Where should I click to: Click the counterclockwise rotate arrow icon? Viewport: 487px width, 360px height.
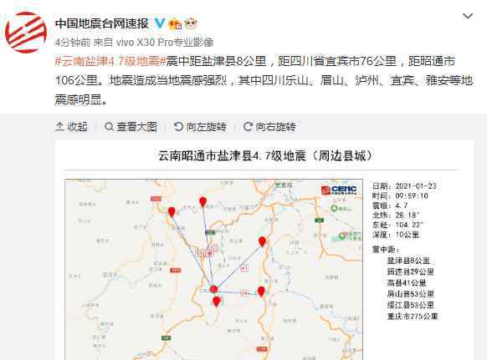(178, 126)
